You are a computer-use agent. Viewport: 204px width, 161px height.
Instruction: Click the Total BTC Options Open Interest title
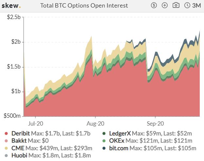(84, 6)
